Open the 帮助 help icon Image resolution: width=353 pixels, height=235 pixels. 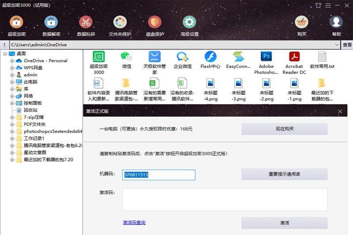click(336, 22)
